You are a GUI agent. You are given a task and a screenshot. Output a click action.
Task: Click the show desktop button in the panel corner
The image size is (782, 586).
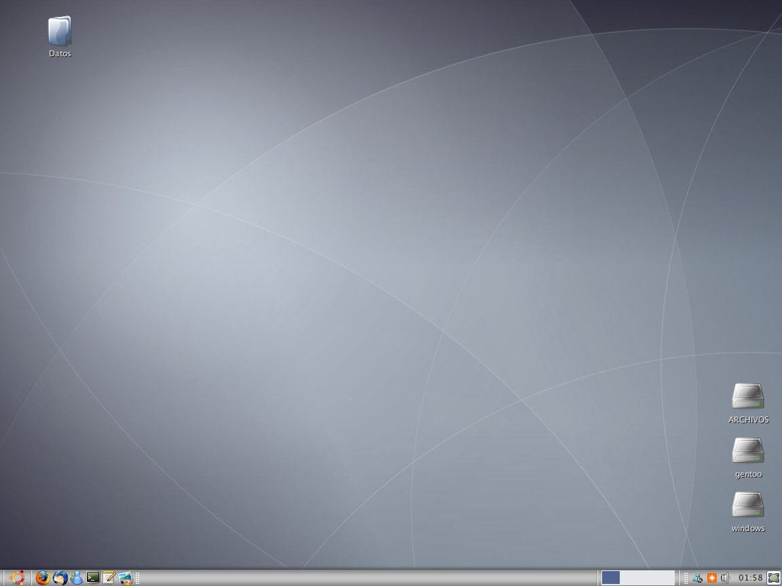pos(774,578)
